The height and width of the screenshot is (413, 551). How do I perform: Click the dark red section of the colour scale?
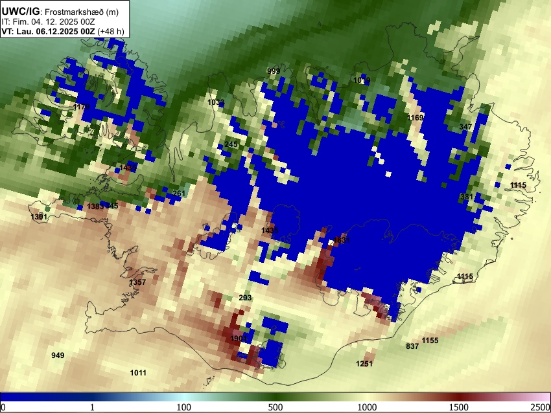click(458, 397)
